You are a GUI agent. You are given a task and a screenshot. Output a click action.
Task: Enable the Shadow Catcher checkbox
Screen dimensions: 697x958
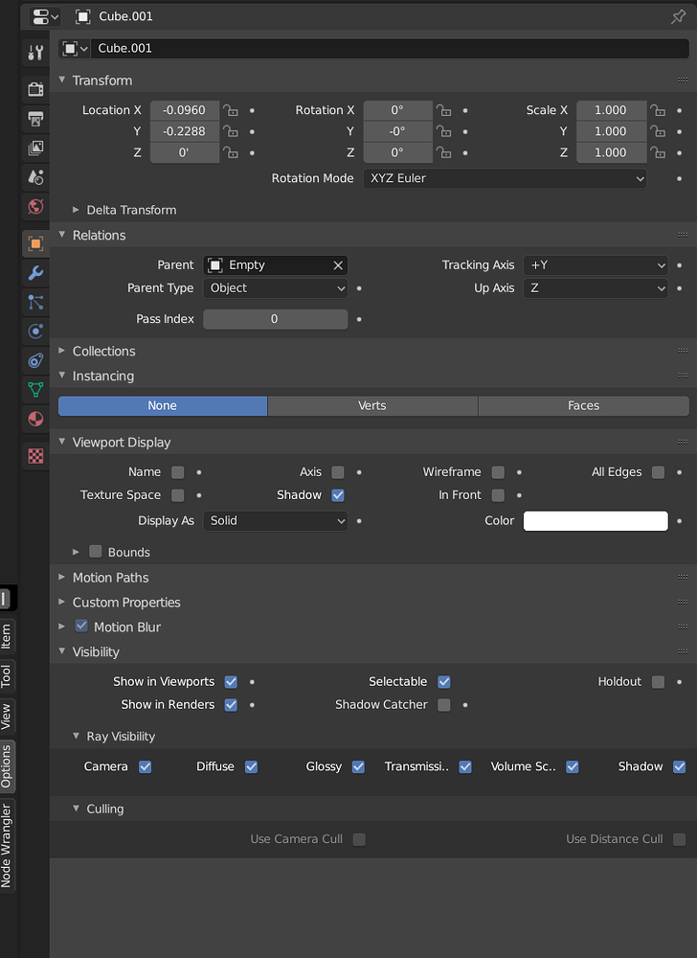(444, 705)
